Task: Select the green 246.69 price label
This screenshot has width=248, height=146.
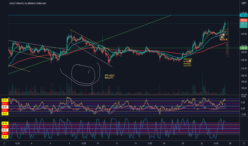Action: 244,48
